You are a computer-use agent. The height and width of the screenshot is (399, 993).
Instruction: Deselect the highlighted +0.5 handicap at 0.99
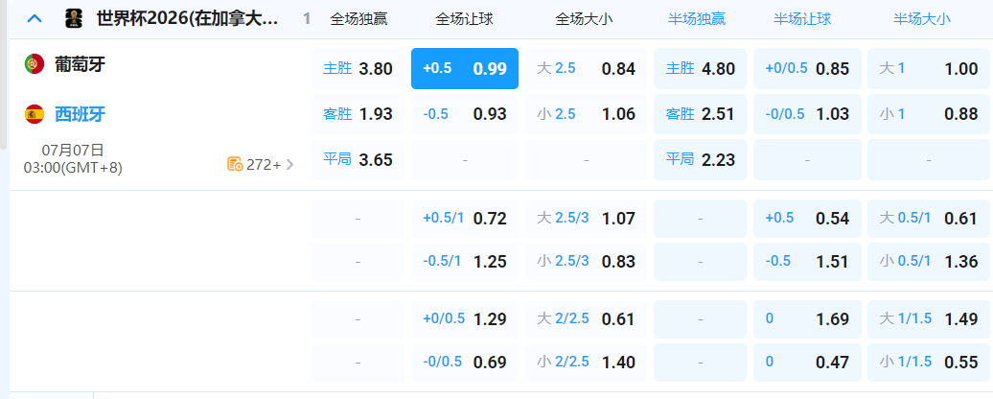[x=465, y=68]
